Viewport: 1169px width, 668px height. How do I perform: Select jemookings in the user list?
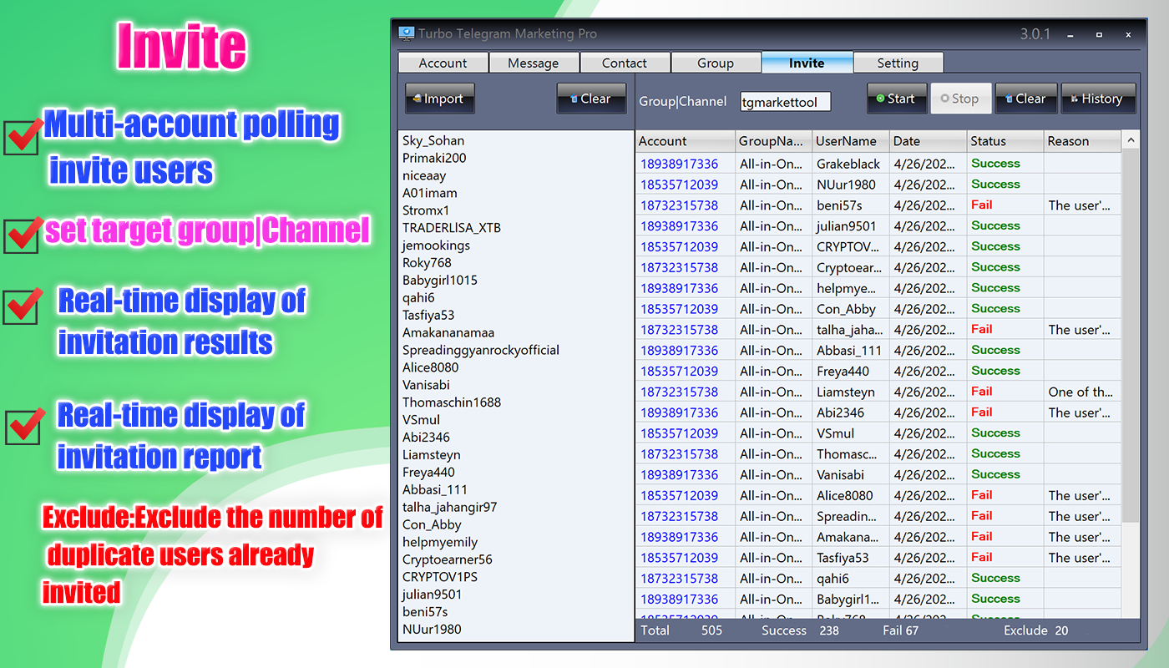tap(436, 245)
